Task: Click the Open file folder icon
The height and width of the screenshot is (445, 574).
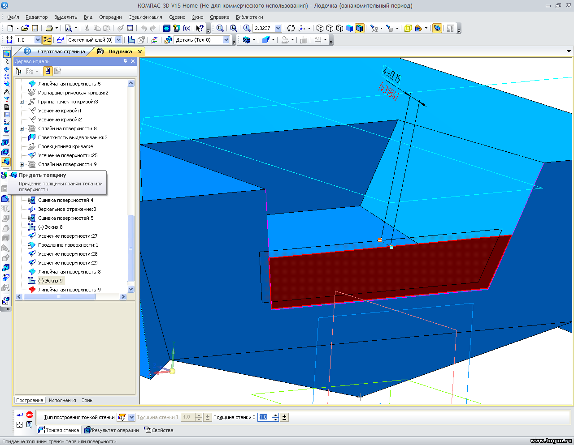Action: [x=25, y=28]
